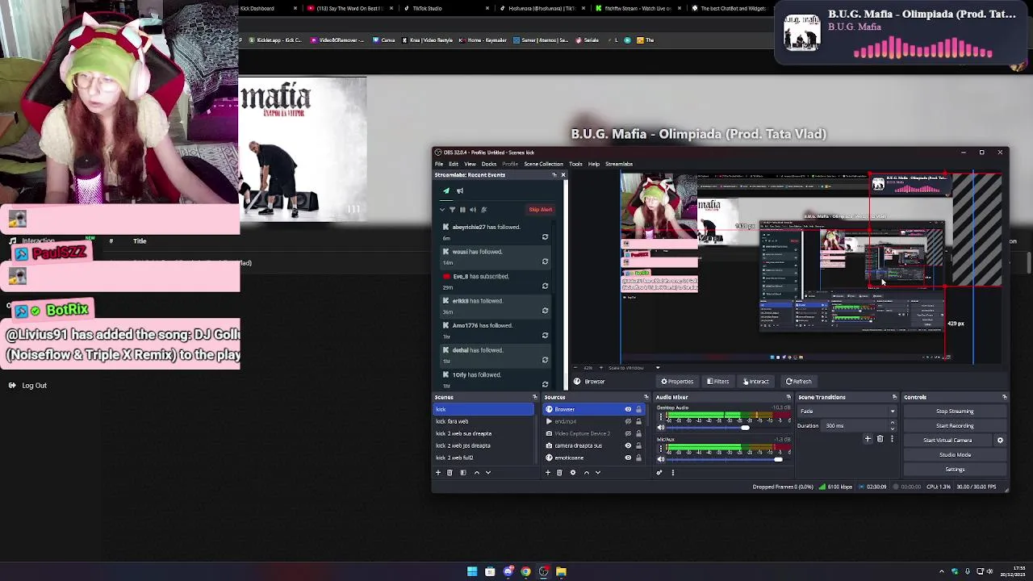Image resolution: width=1033 pixels, height=581 pixels.
Task: Click Start Virtual Camera
Action: (947, 441)
